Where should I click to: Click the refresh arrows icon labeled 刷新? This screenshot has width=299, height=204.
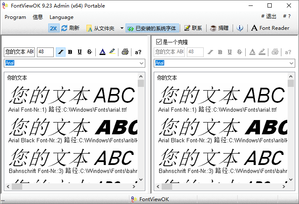point(64,28)
